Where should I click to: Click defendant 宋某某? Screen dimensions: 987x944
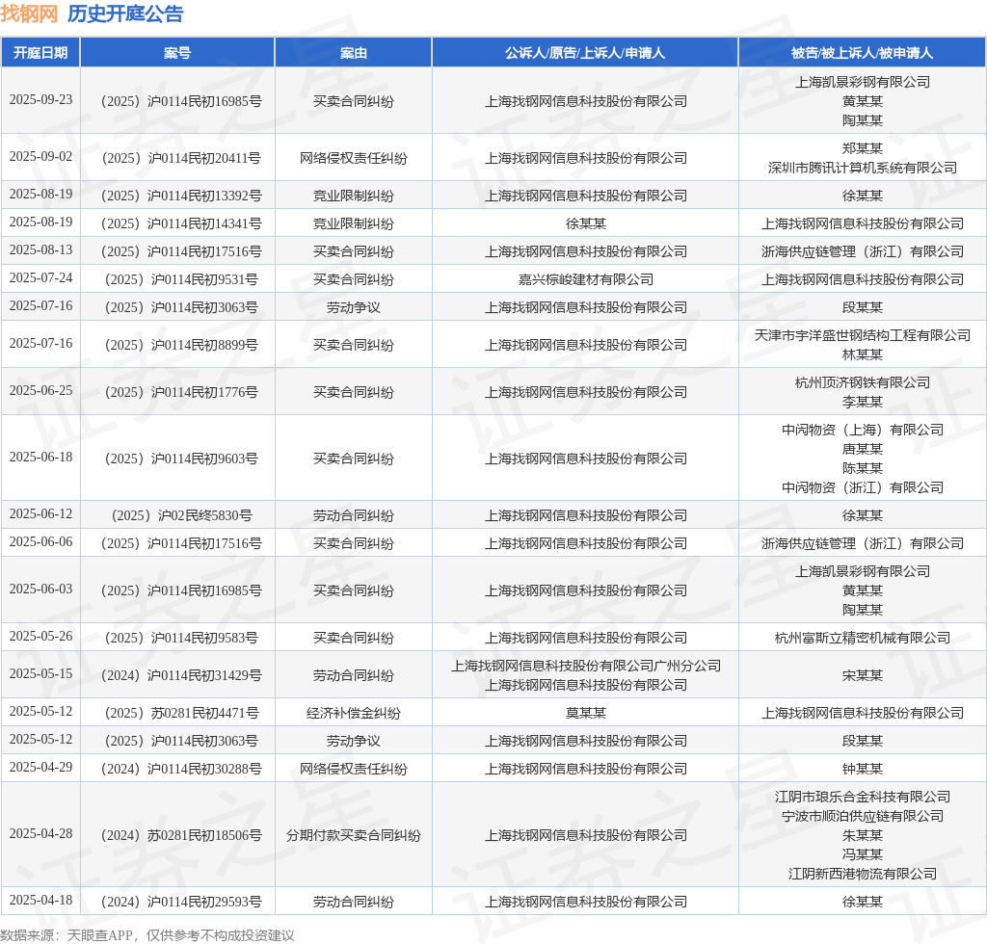click(863, 675)
